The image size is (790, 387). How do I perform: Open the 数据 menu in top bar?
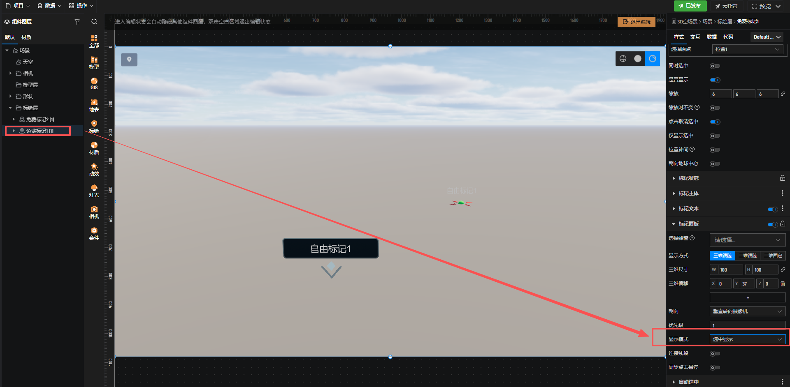(x=49, y=6)
